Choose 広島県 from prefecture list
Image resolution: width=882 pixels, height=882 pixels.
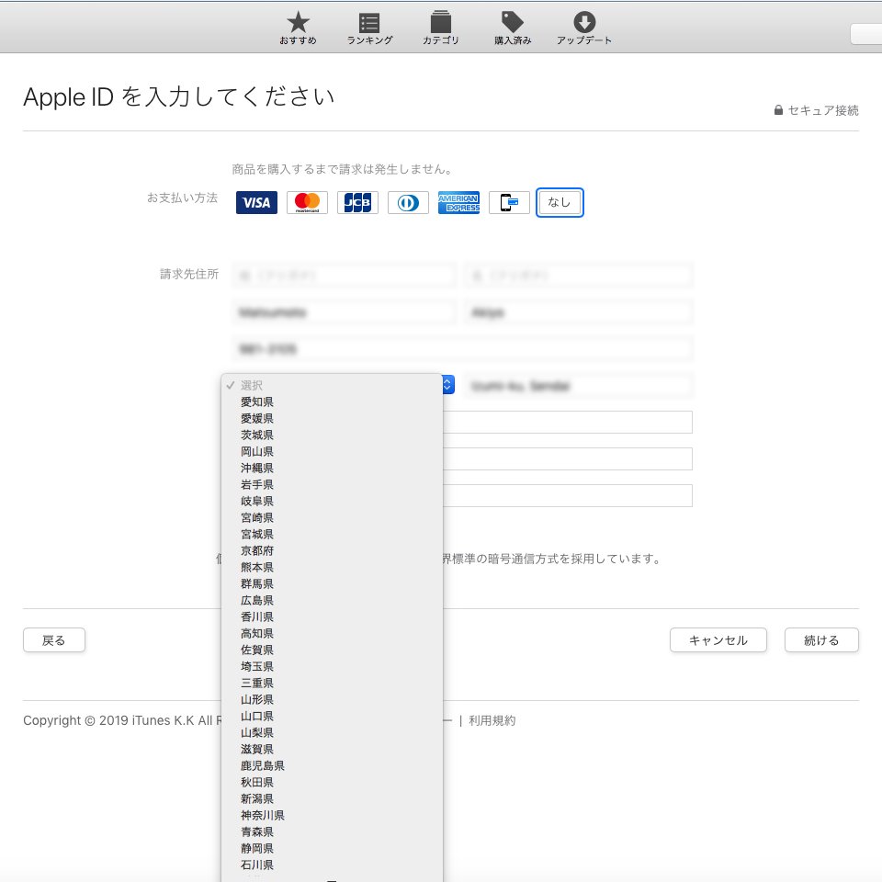(x=332, y=600)
